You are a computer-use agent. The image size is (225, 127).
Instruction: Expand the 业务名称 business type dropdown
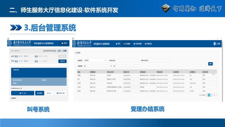point(95,60)
